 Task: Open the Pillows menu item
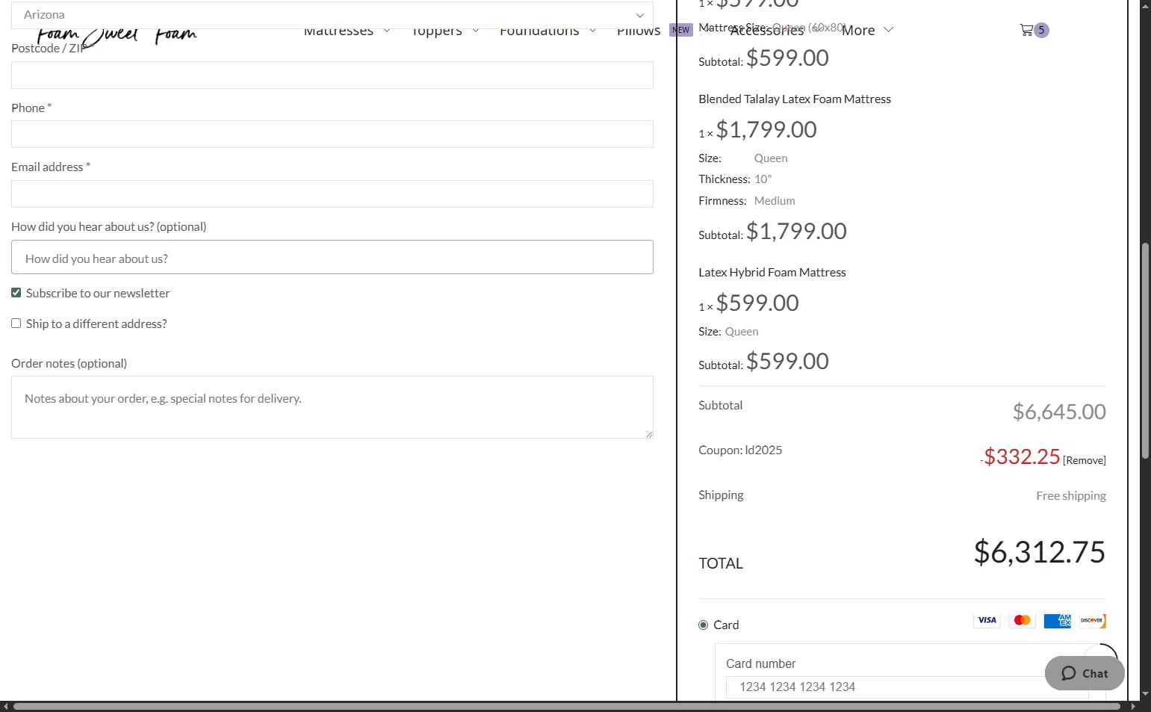click(x=639, y=31)
